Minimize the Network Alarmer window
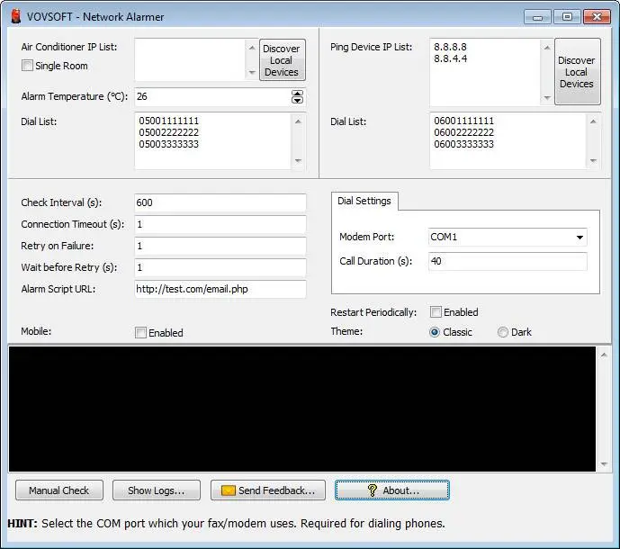The height and width of the screenshot is (549, 620). (537, 17)
